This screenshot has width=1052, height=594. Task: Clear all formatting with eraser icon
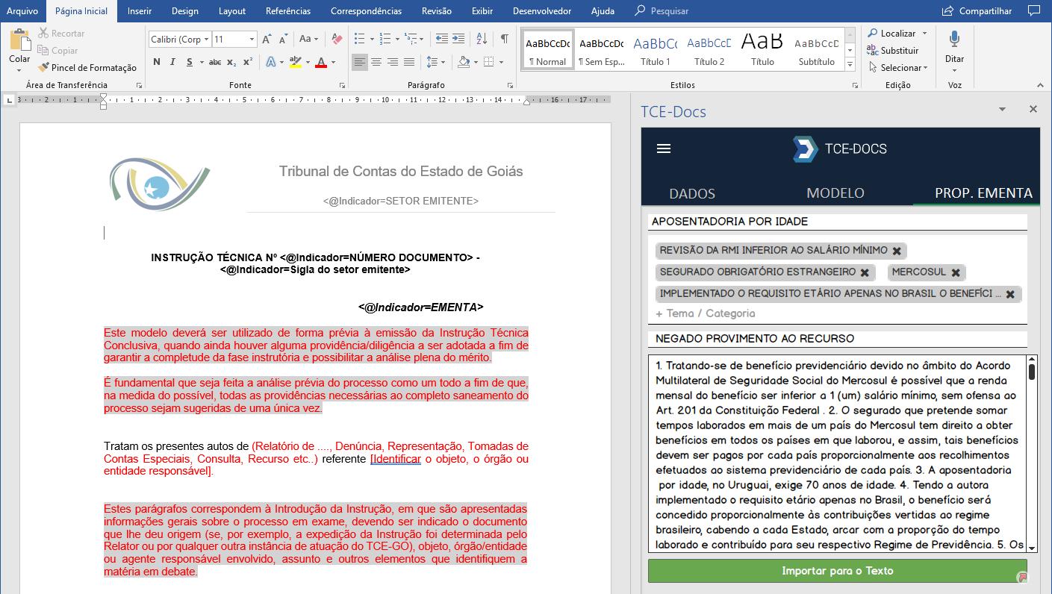point(337,39)
